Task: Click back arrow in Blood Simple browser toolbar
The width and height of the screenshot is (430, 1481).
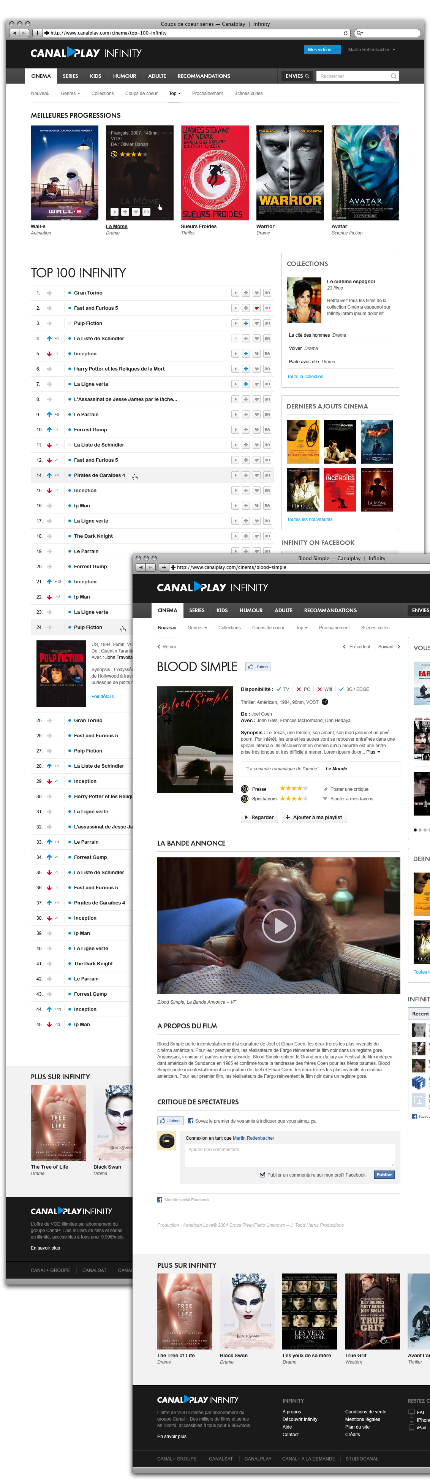Action: [x=140, y=567]
